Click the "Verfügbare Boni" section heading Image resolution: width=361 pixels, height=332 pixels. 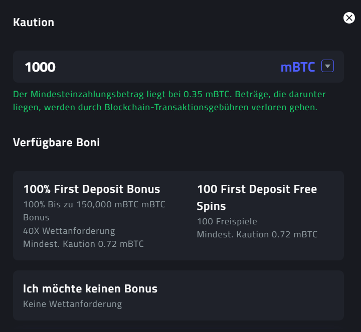coord(57,143)
